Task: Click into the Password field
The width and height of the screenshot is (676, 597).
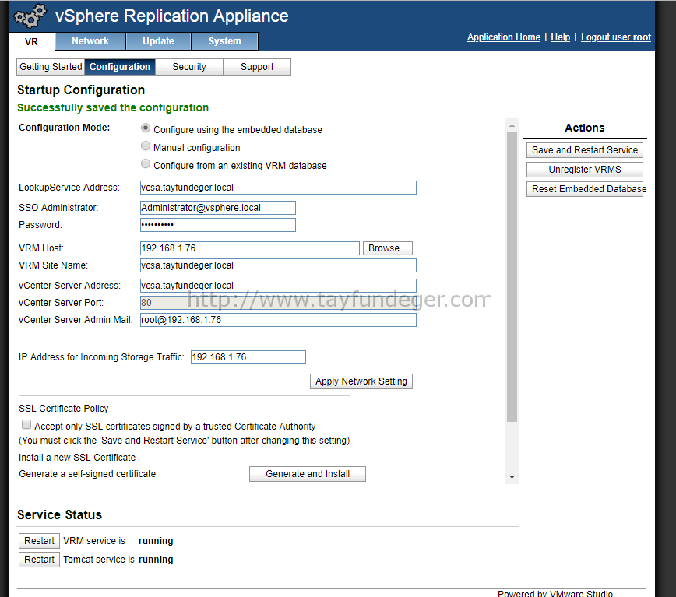Action: click(218, 225)
